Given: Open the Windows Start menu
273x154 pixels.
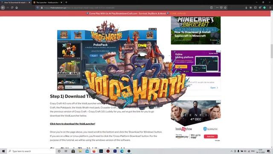Looking at the screenshot, I should tap(3, 151).
